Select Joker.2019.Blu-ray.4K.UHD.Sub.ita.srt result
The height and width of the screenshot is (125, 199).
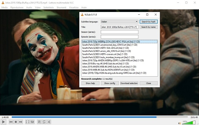[x=119, y=63]
